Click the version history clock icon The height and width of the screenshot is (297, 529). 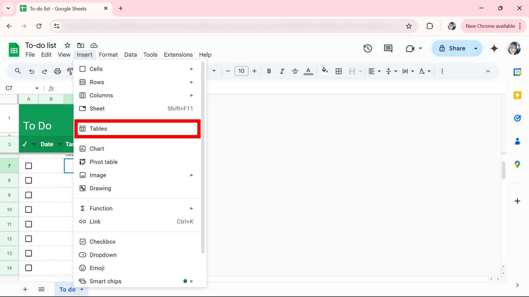coord(367,48)
